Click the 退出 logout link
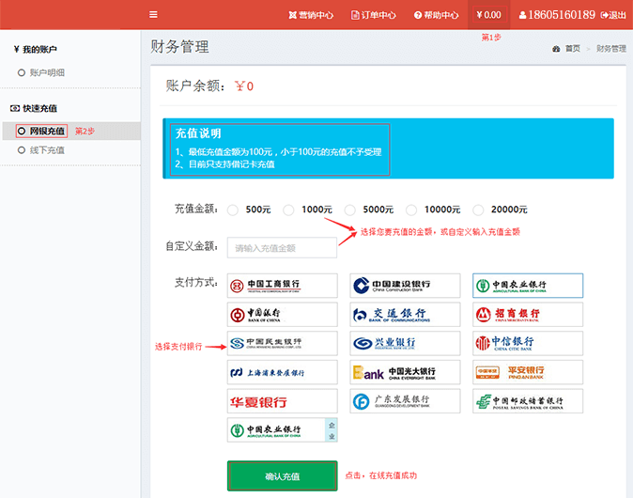Viewport: 633px width, 498px height. (x=614, y=15)
